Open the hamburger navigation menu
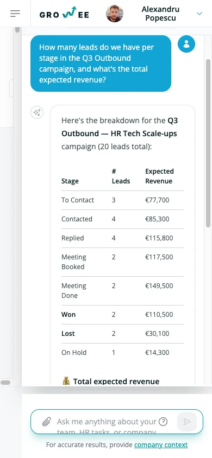The image size is (212, 458). click(x=15, y=14)
